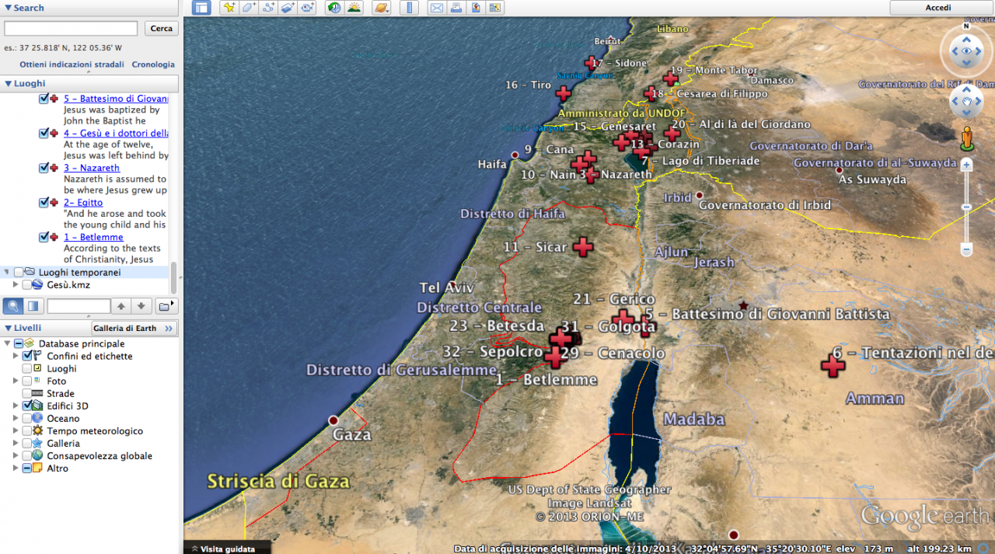
Task: Expand the Gesù.kmz tree item
Action: [x=16, y=285]
